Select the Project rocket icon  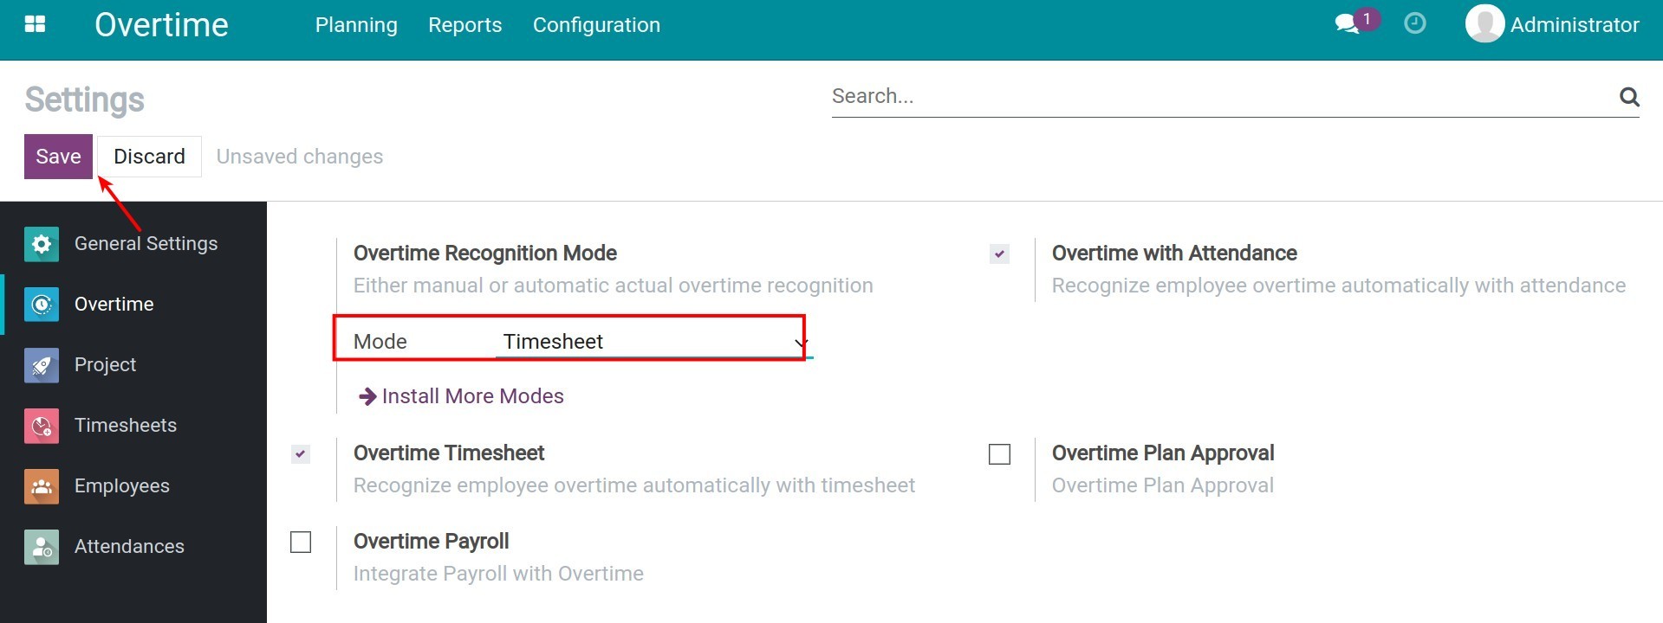(x=40, y=364)
